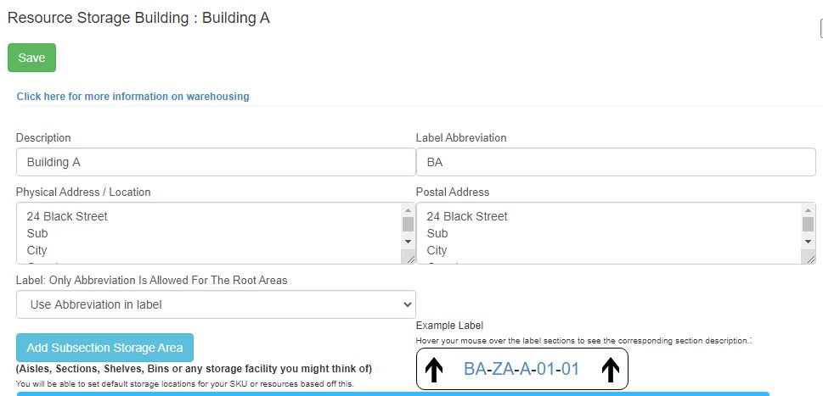This screenshot has height=396, width=823.
Task: Click into the Label Abbreviation field
Action: (615, 162)
